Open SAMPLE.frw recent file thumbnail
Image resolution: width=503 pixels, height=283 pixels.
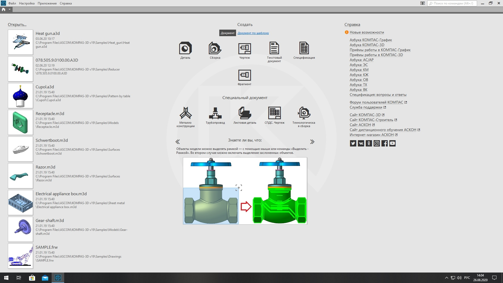click(20, 256)
